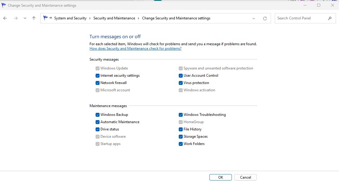Click the disabled Device software checkbox
339x192 pixels.
(x=97, y=137)
